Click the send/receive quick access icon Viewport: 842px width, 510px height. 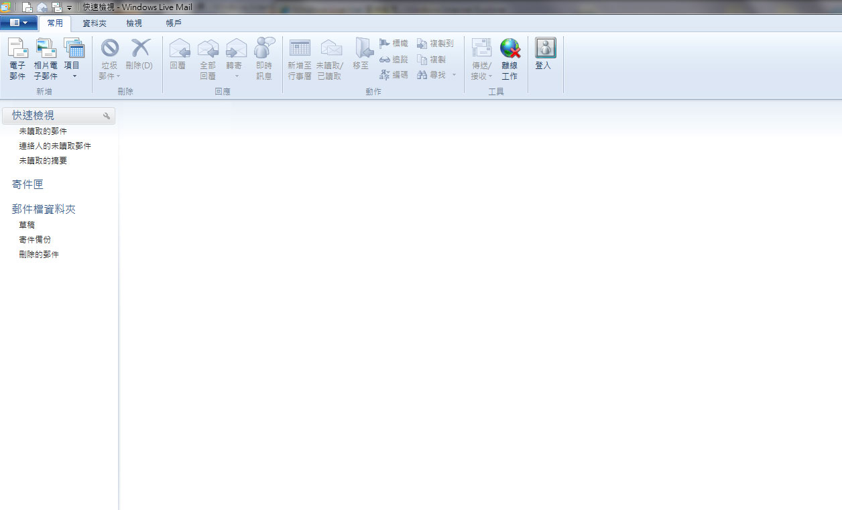pos(57,7)
